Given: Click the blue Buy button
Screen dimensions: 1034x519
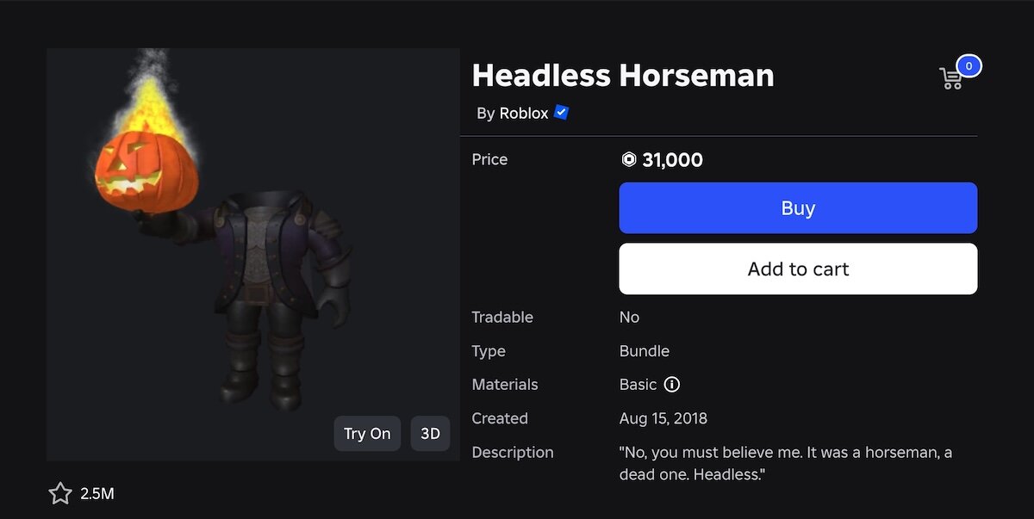Looking at the screenshot, I should point(798,208).
